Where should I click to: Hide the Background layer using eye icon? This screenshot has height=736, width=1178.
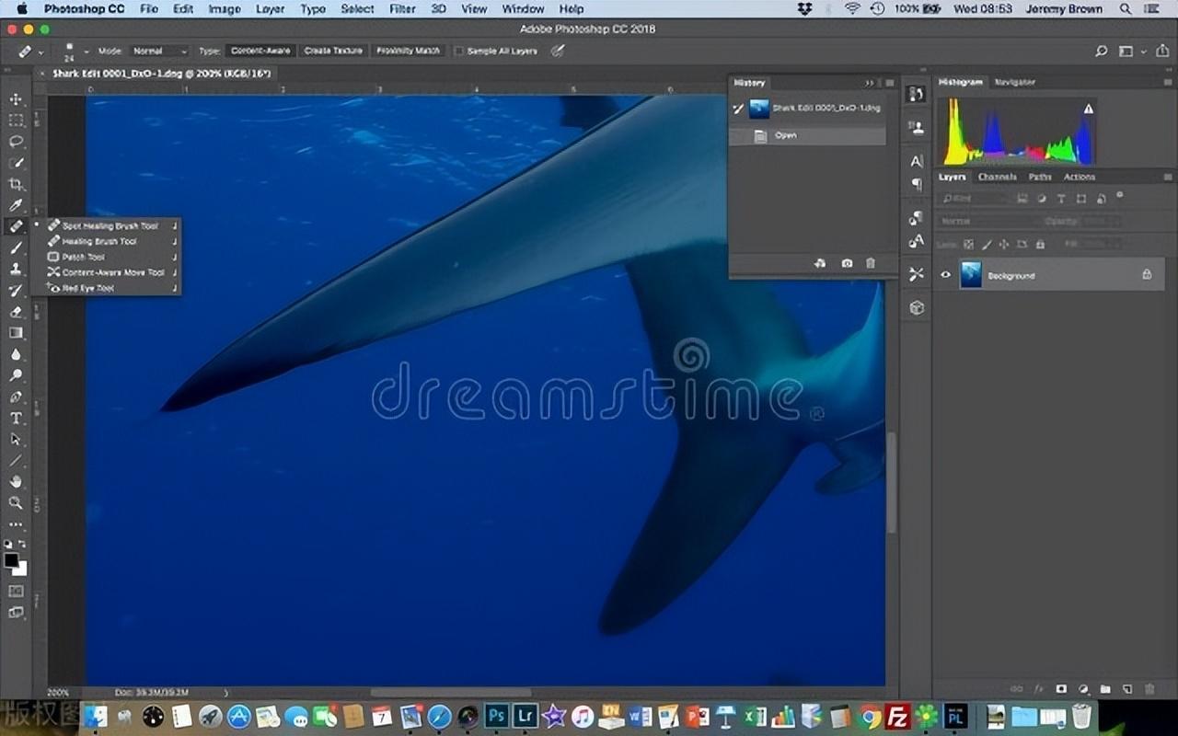945,274
